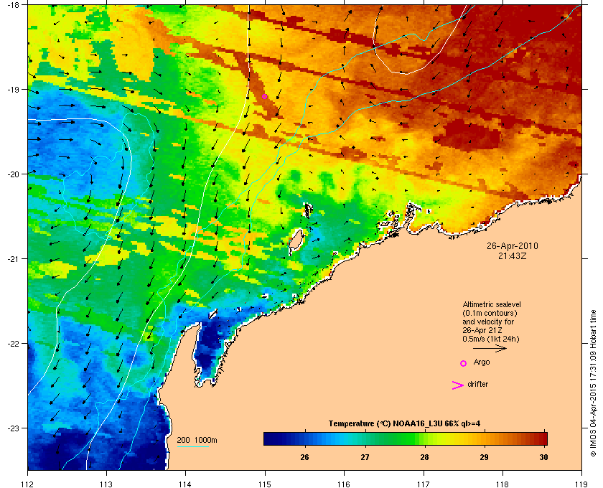Click the velocity scale arrow in the legend

[x=490, y=349]
